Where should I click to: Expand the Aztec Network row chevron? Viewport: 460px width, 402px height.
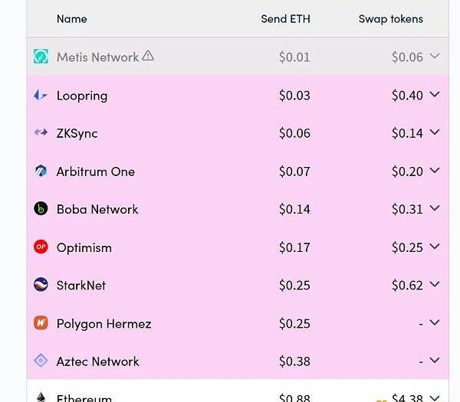click(435, 361)
